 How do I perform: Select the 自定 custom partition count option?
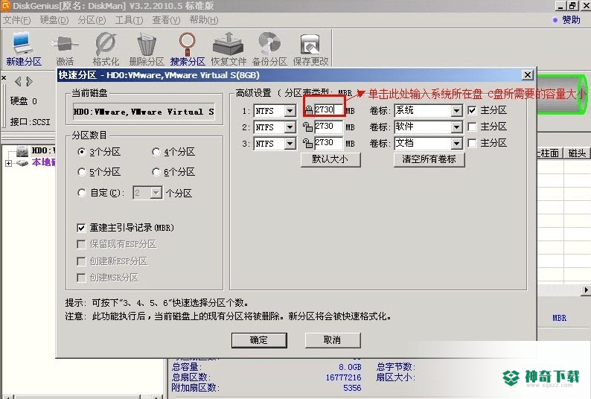[81, 193]
